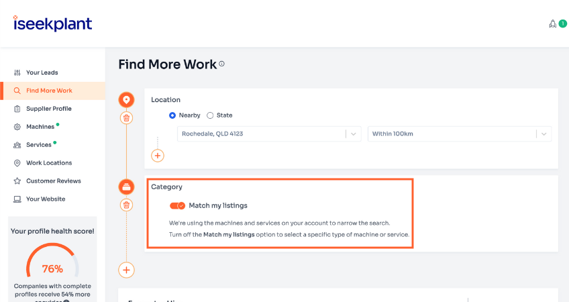Click the info icon beside Find More Work
The width and height of the screenshot is (569, 302).
pos(222,64)
